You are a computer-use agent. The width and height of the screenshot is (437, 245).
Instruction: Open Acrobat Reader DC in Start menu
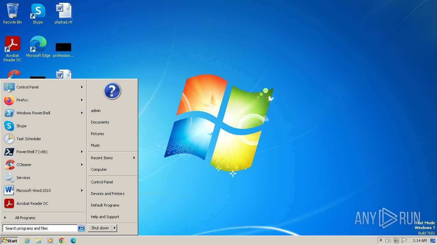[x=9, y=203]
